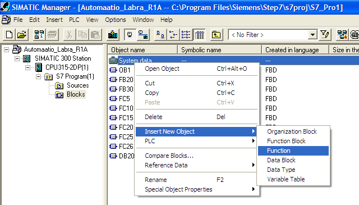Click the Copy toolbar icon

[82, 35]
